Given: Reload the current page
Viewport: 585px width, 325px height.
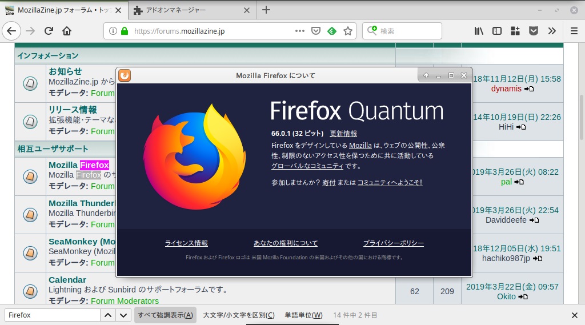Looking at the screenshot, I should 49,31.
